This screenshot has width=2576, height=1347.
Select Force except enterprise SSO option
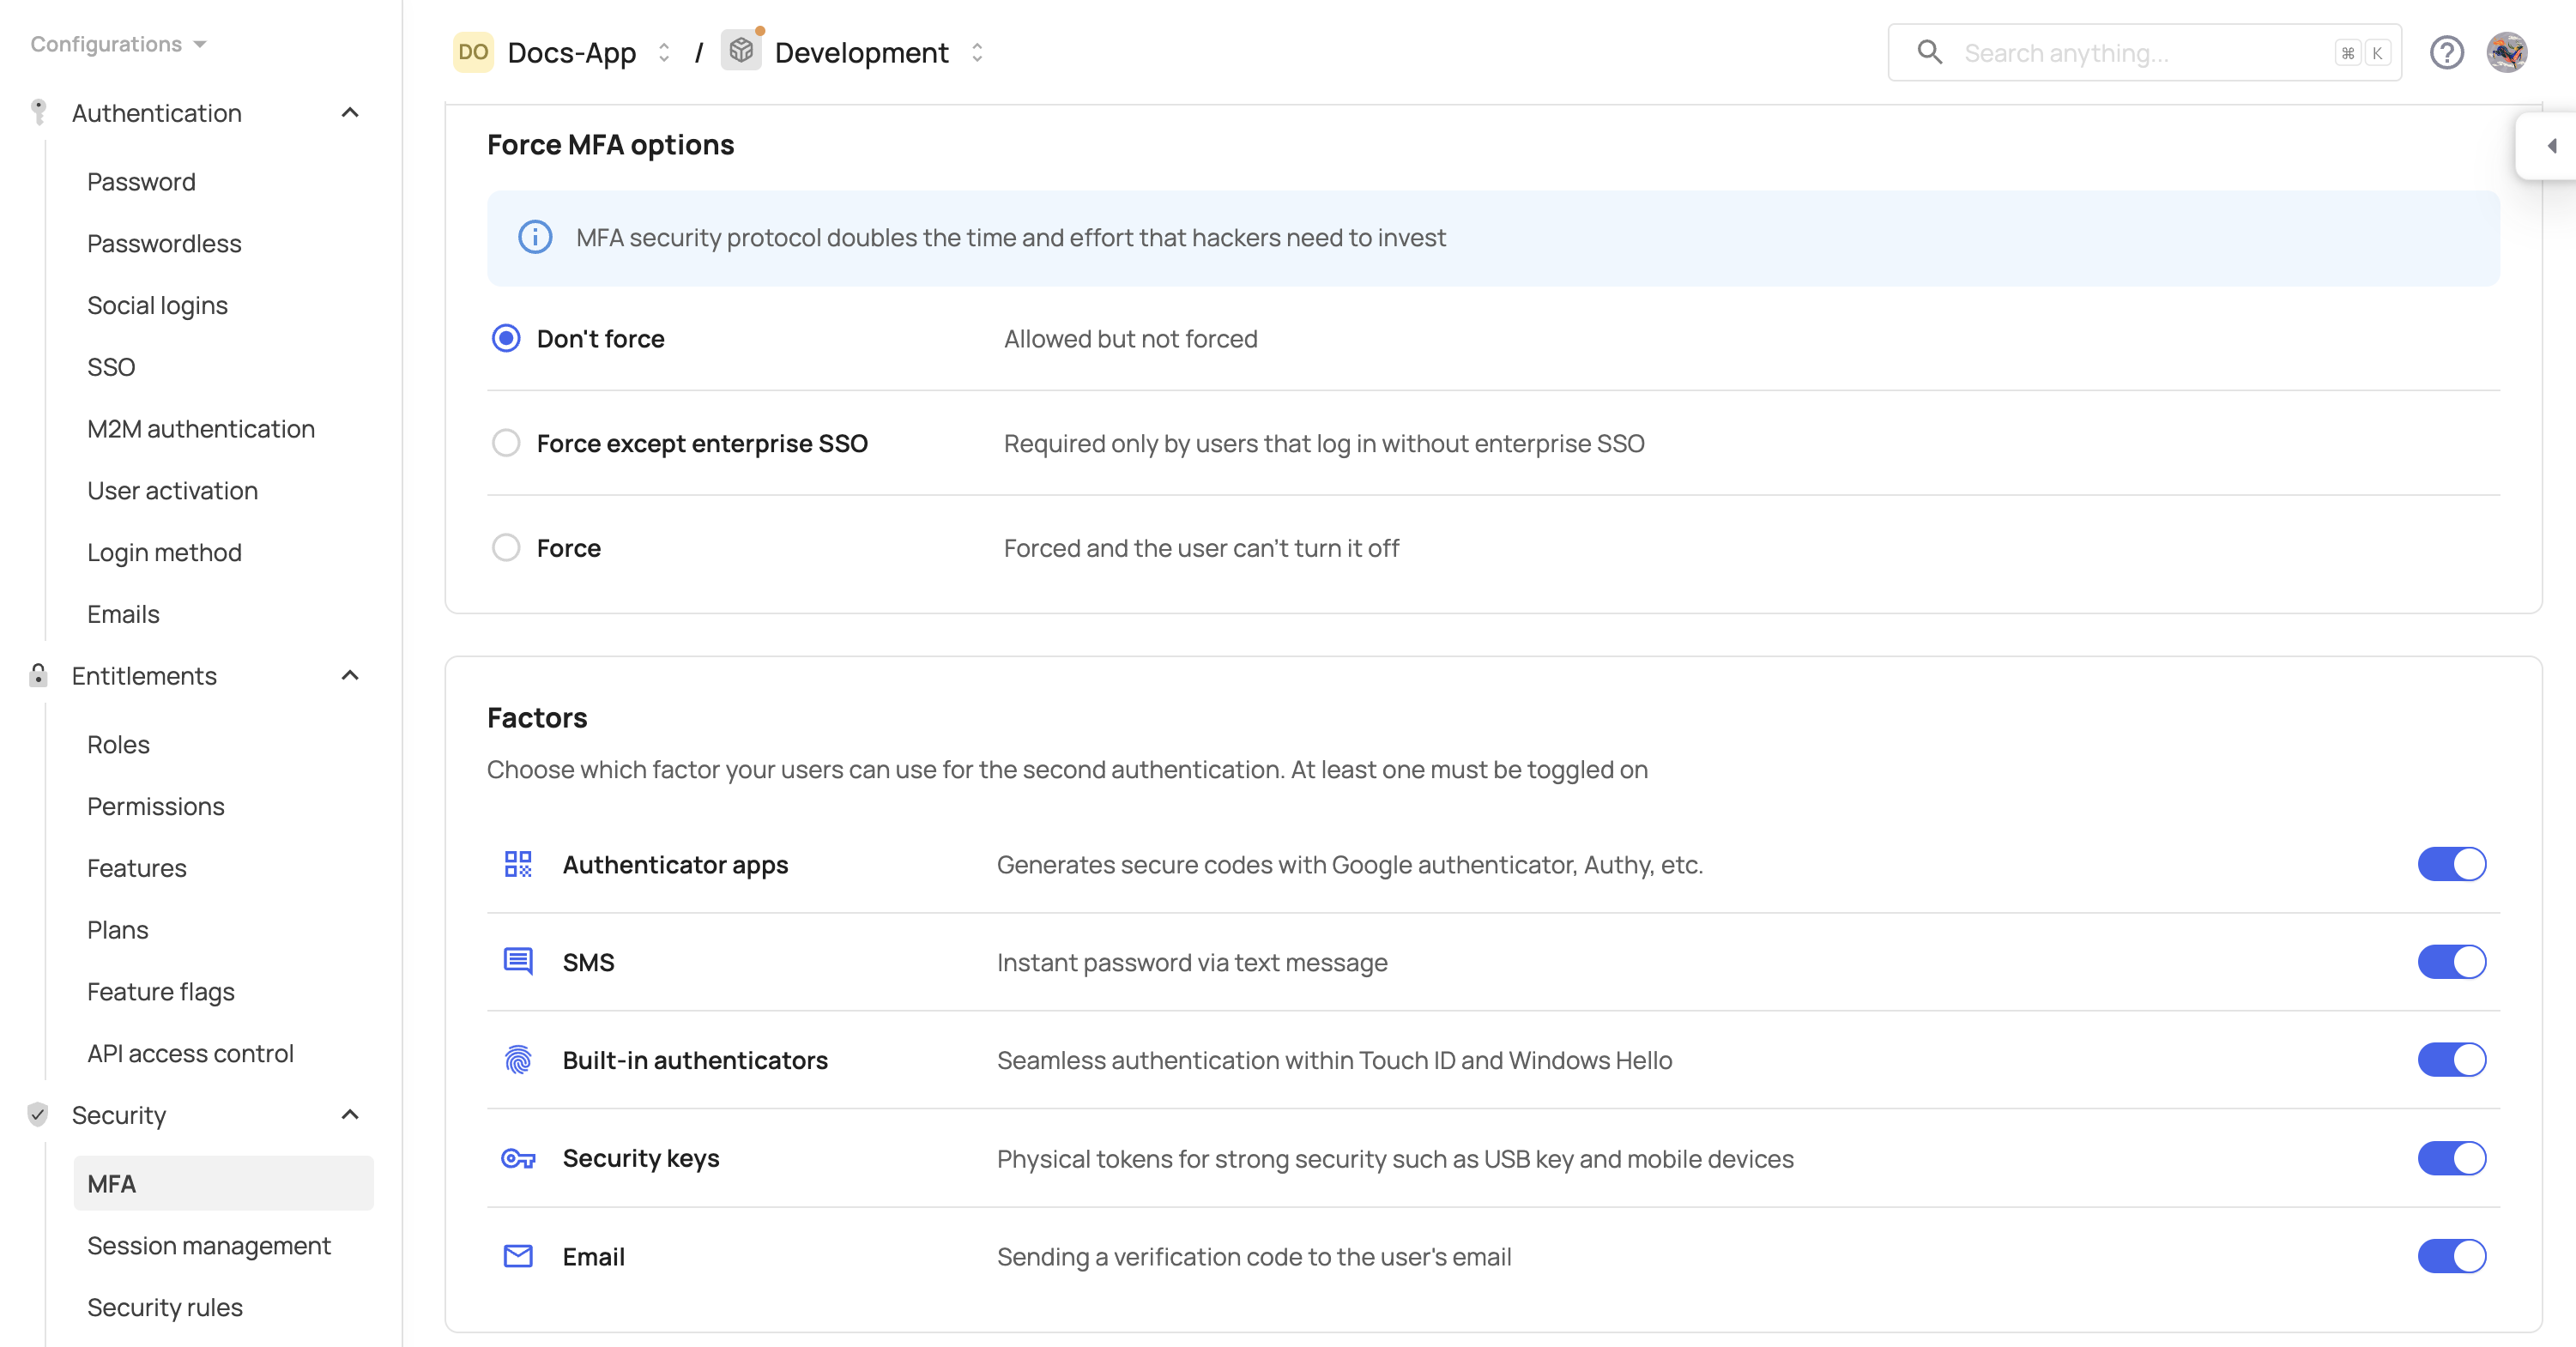506,443
